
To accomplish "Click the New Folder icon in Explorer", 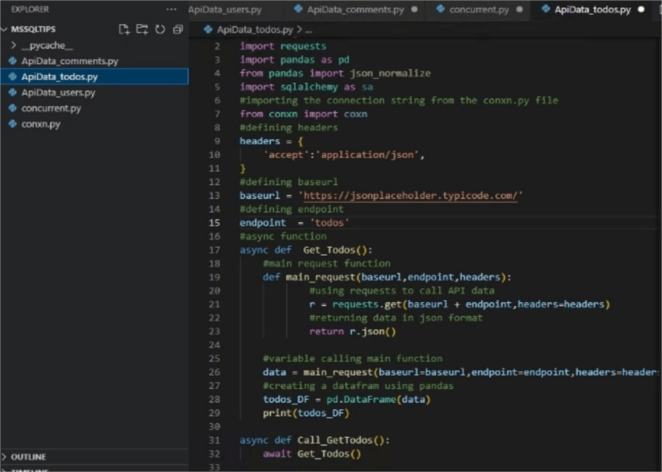I will tap(141, 29).
